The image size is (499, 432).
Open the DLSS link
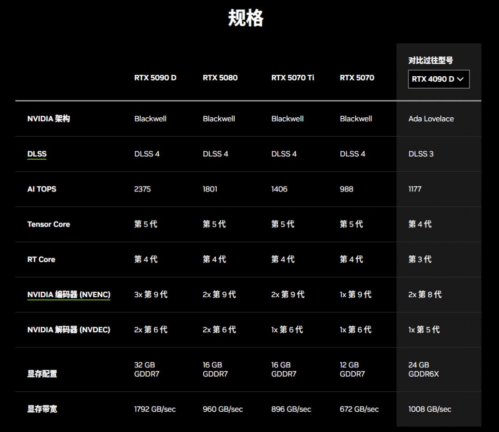tap(37, 154)
